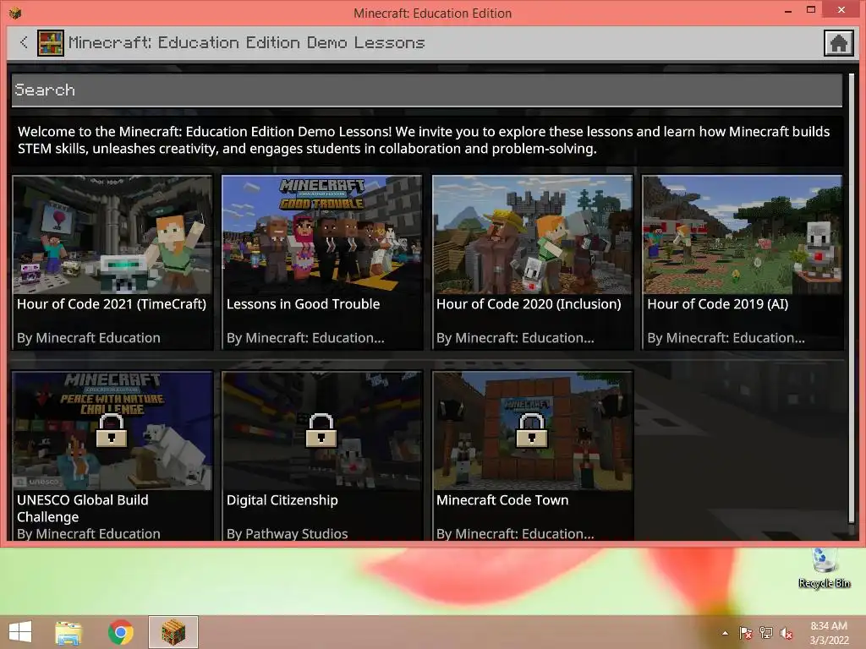The width and height of the screenshot is (866, 649).
Task: Click lock icon on Minecraft Code Town
Action: [x=531, y=430]
